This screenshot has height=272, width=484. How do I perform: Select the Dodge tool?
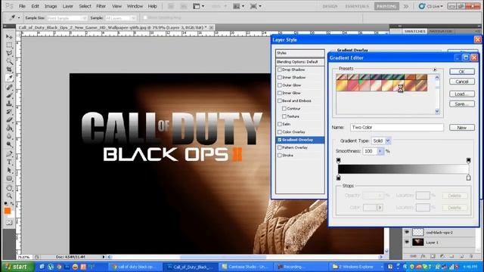[x=9, y=144]
